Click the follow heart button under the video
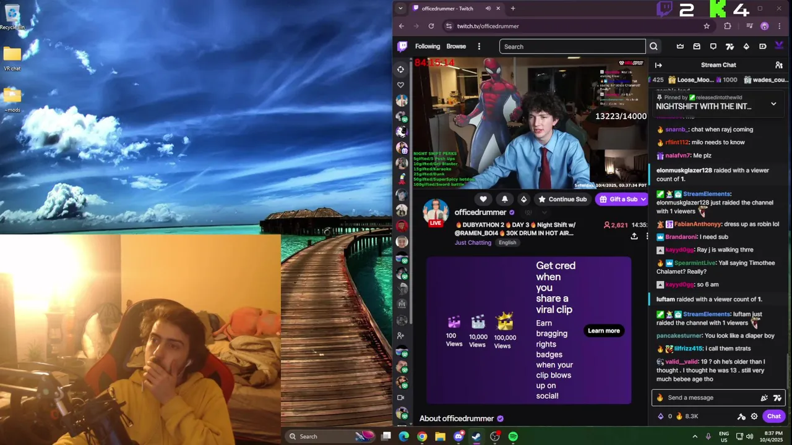Viewport: 792px width, 445px height. (483, 199)
